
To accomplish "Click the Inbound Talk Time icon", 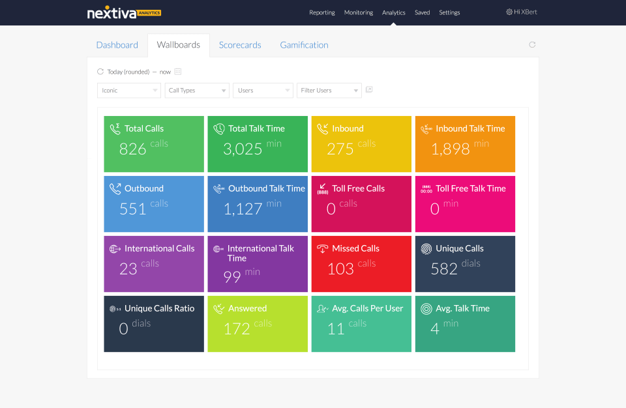I will coord(426,128).
